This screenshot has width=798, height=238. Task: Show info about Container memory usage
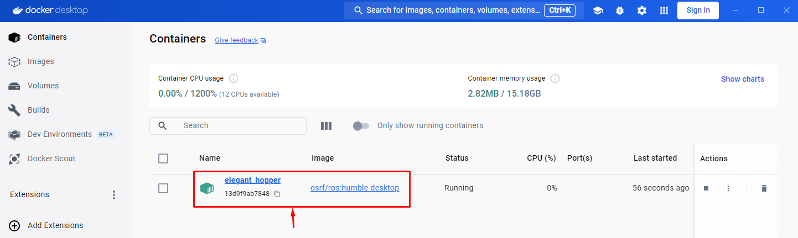(555, 78)
